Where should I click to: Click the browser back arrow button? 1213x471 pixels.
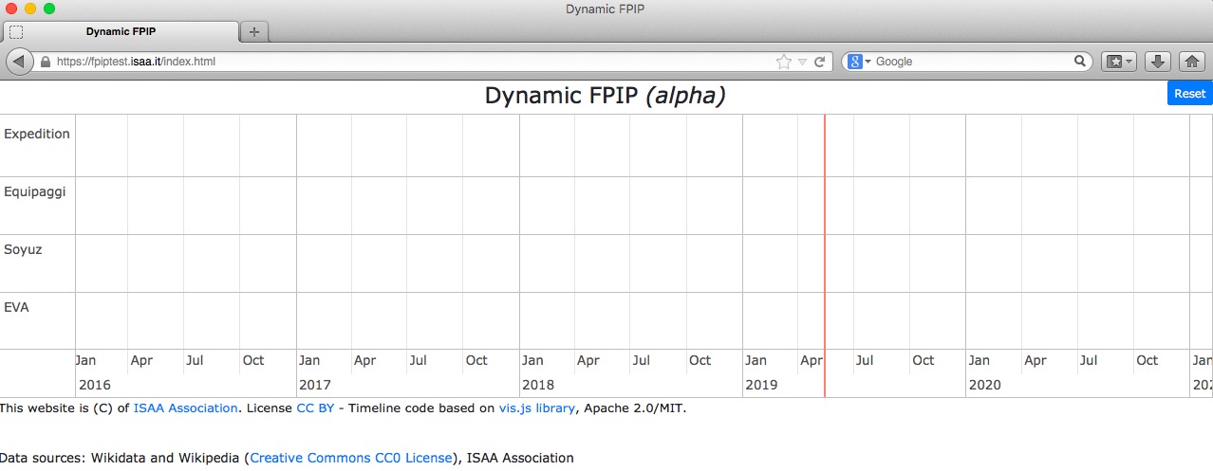coord(19,62)
